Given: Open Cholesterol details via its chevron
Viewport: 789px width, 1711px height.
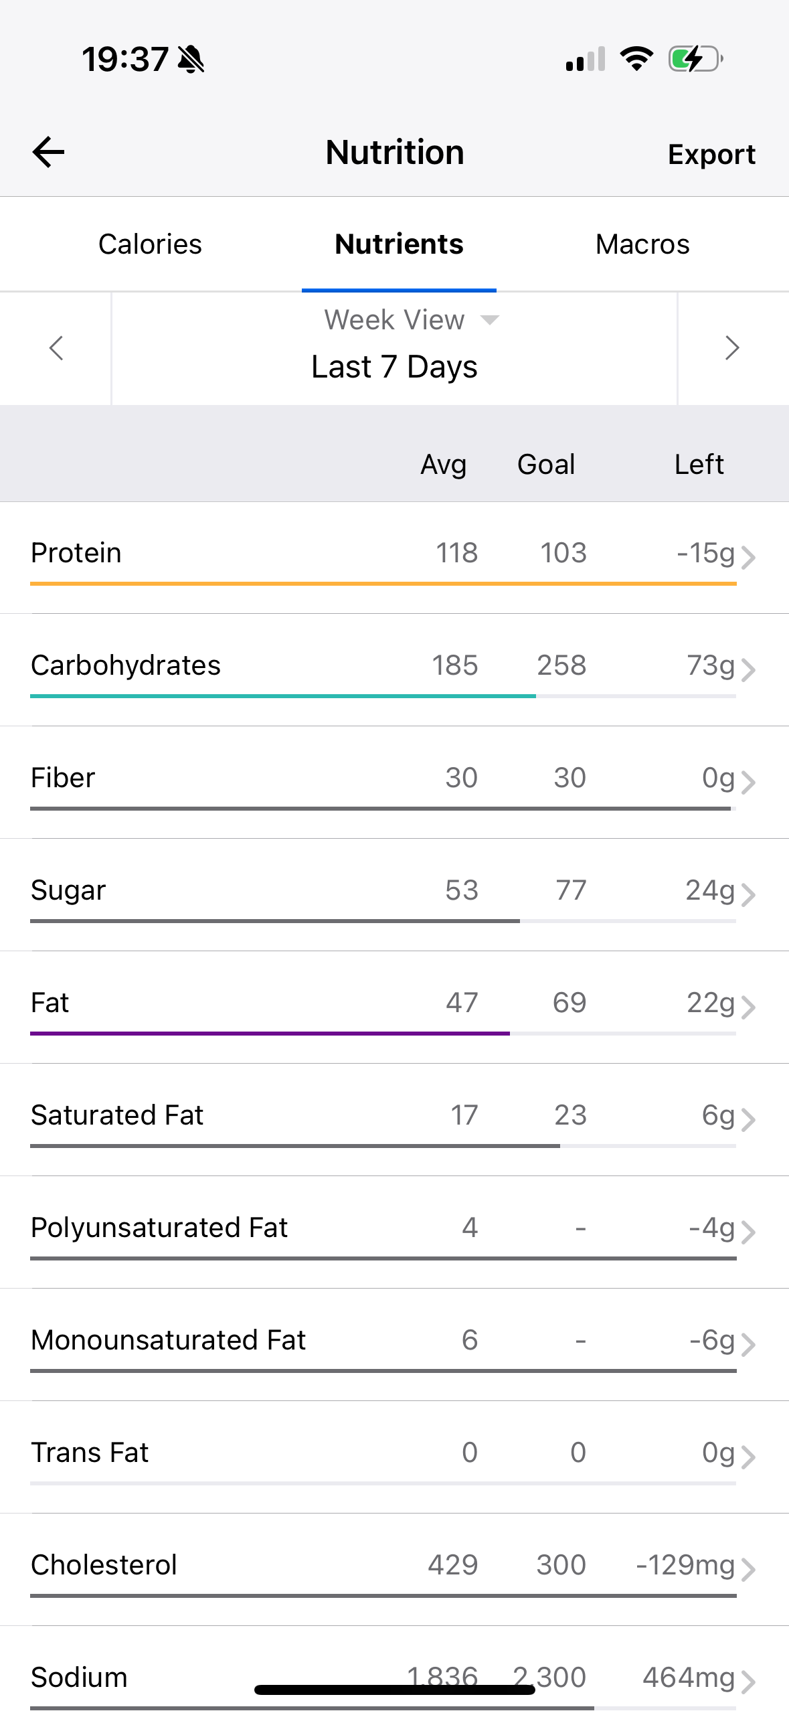Looking at the screenshot, I should point(748,1569).
